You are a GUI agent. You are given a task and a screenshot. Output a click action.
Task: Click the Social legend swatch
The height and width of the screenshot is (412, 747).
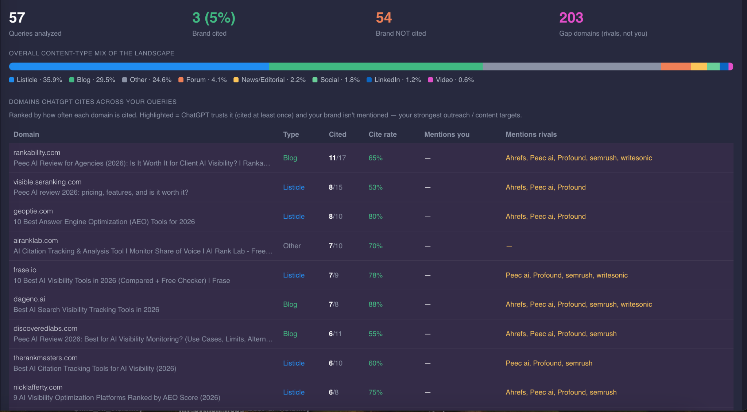point(315,80)
